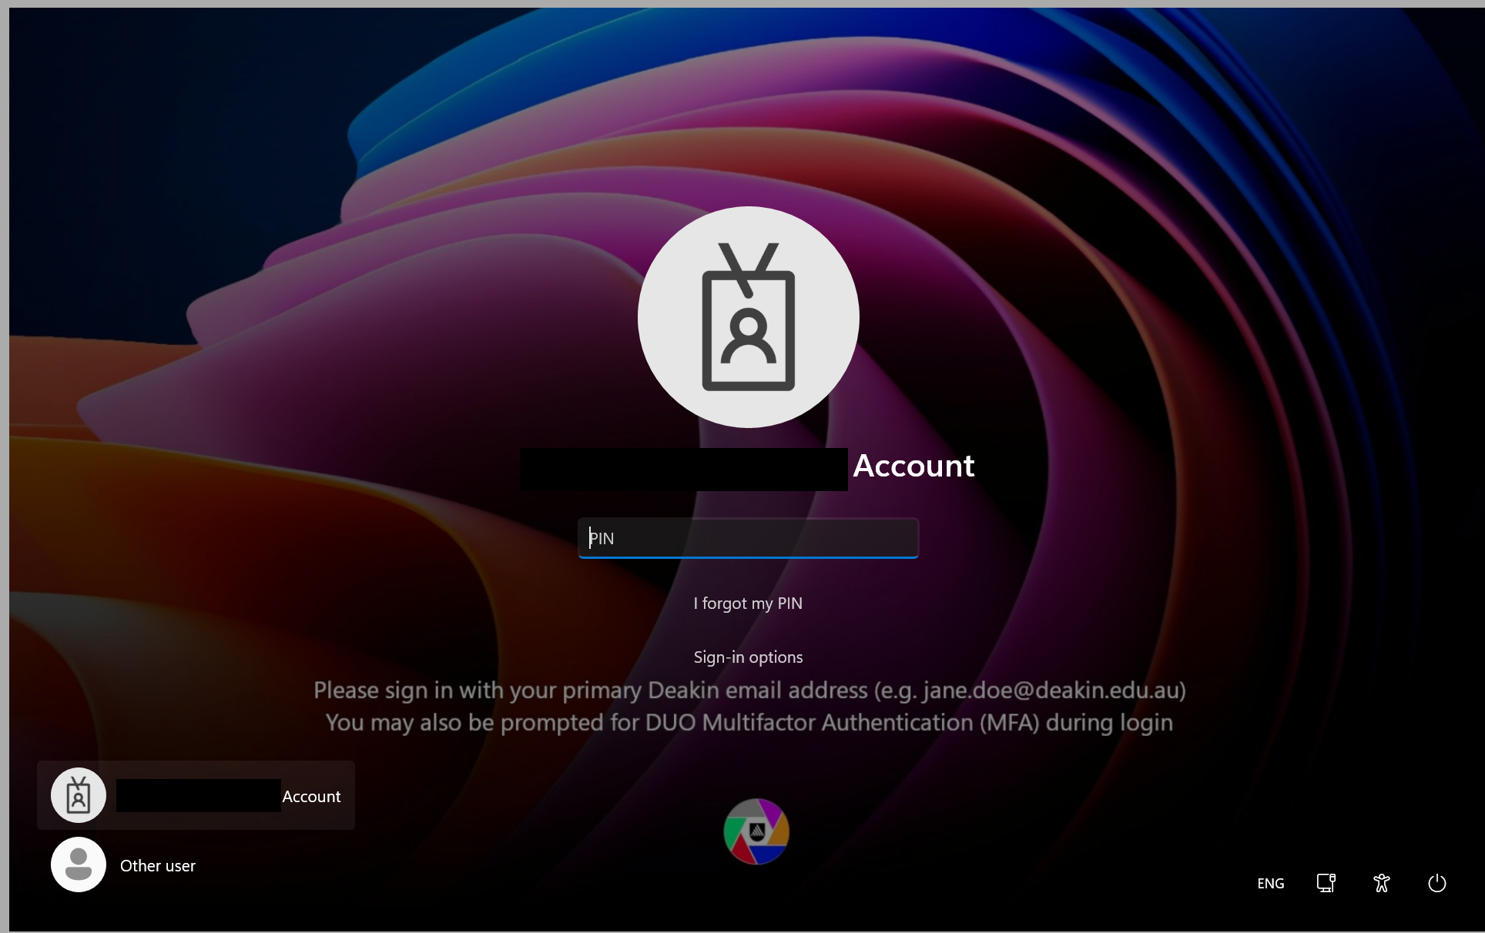Click the blacked-out name in bottom-left tile
This screenshot has width=1485, height=933.
point(198,795)
